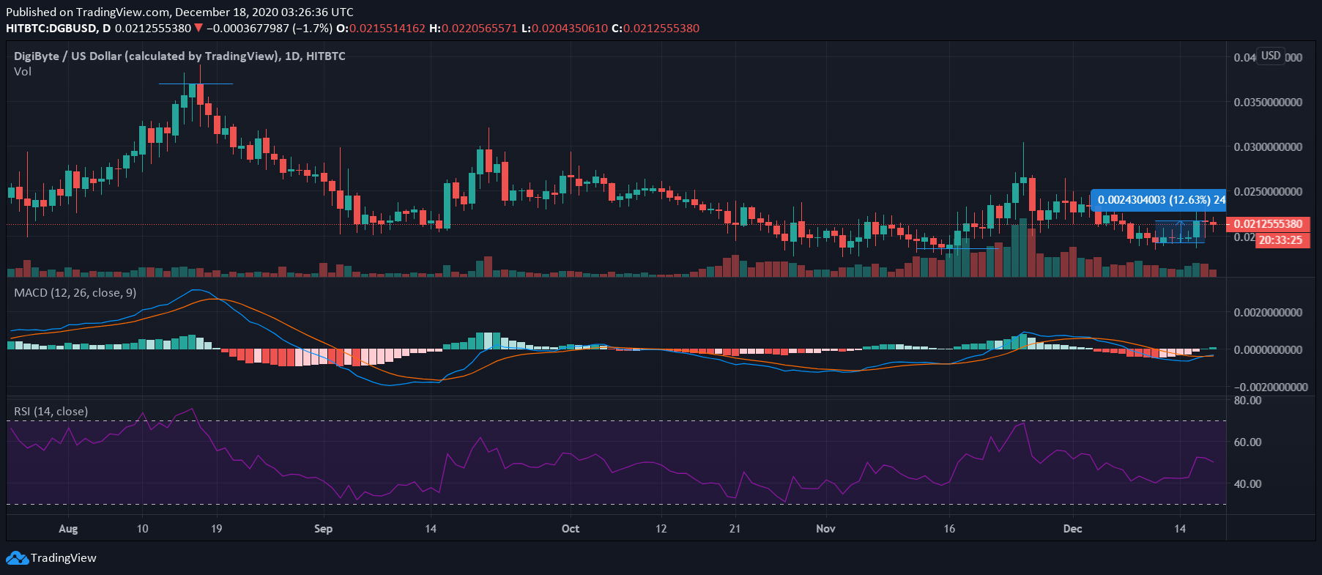Click the 16 date label on time axis

click(949, 528)
